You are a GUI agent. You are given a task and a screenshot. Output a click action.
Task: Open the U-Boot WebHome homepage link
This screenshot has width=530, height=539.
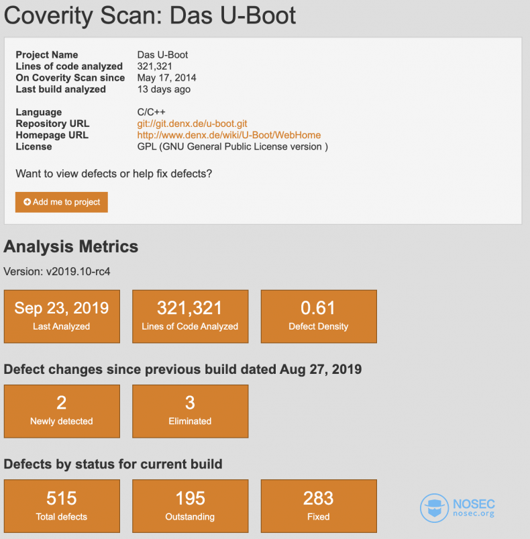pos(229,135)
